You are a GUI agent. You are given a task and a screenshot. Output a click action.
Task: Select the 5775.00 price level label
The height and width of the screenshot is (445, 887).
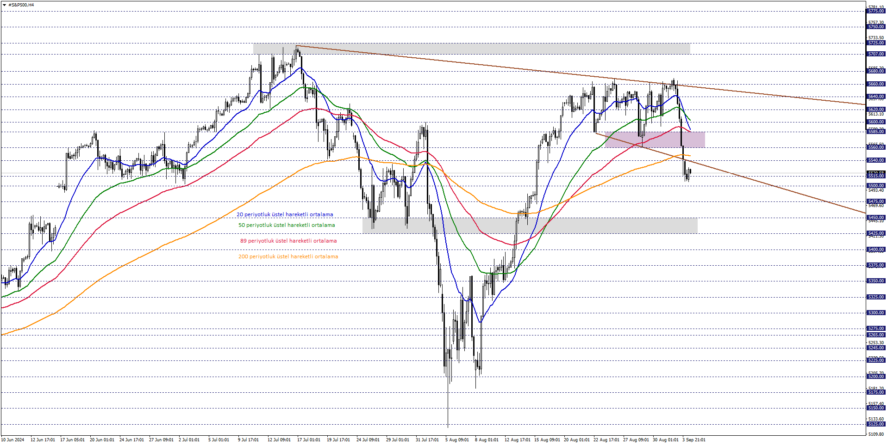click(876, 11)
